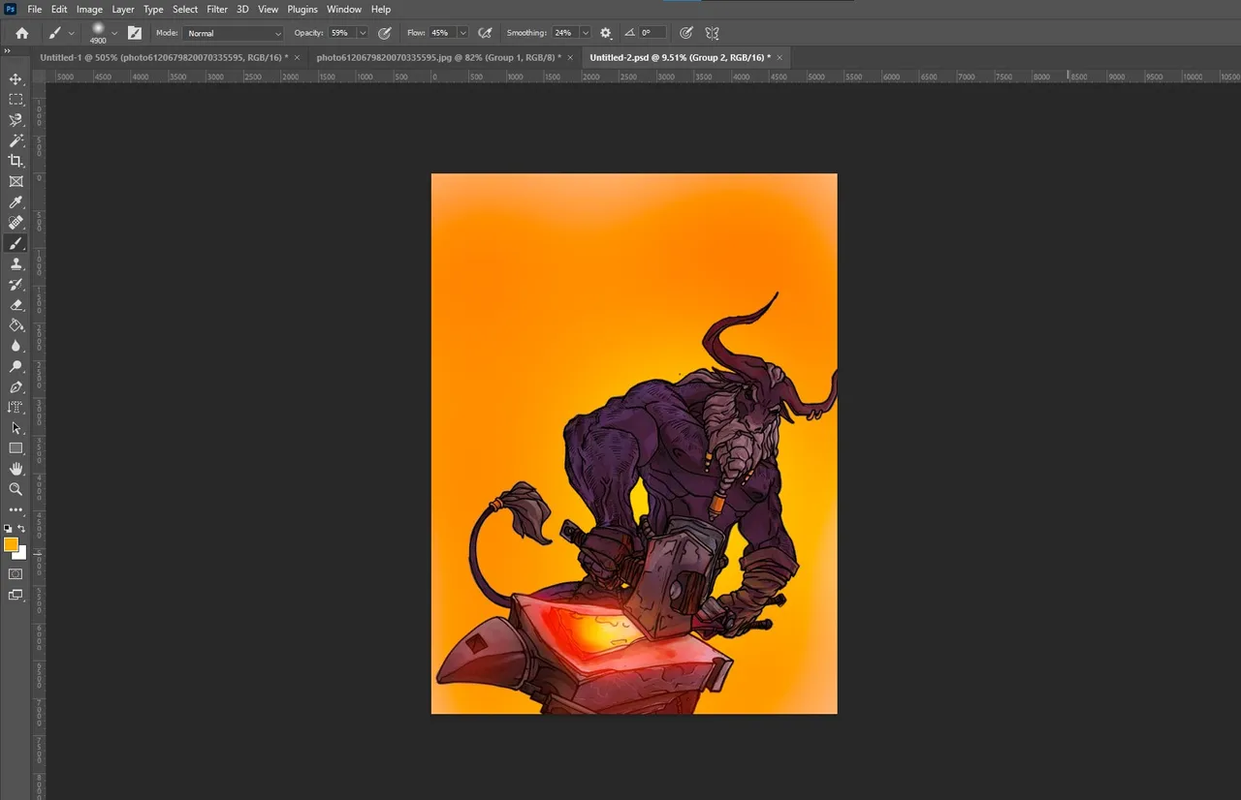Select the Magic Wand tool
Image resolution: width=1241 pixels, height=800 pixels.
click(16, 140)
